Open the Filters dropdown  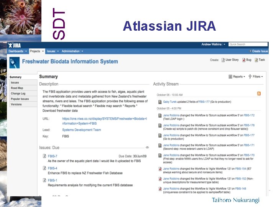pyautogui.click(x=258, y=77)
